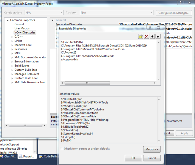Screen dimensions: 195x165
Task: Open Configuration Manager
Action: pos(174,13)
